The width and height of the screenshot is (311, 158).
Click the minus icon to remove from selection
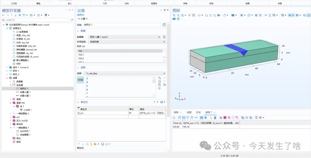(164, 81)
